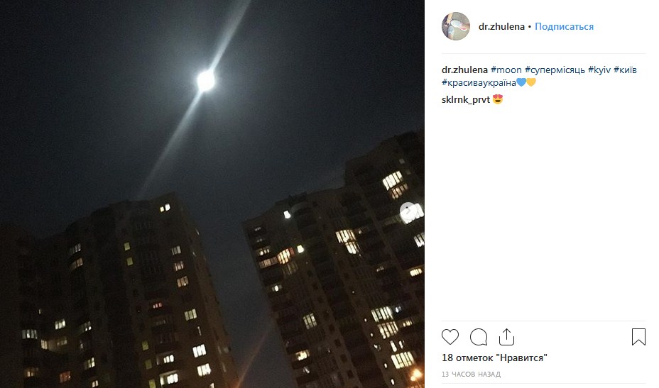The image size is (659, 388).
Task: Save the post with the bookmark icon
Action: coord(638,337)
